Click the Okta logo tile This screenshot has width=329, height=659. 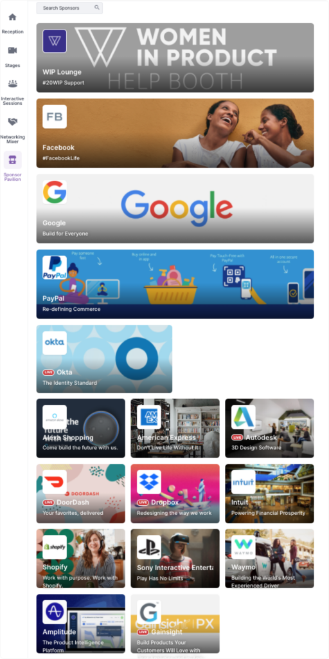coord(55,343)
